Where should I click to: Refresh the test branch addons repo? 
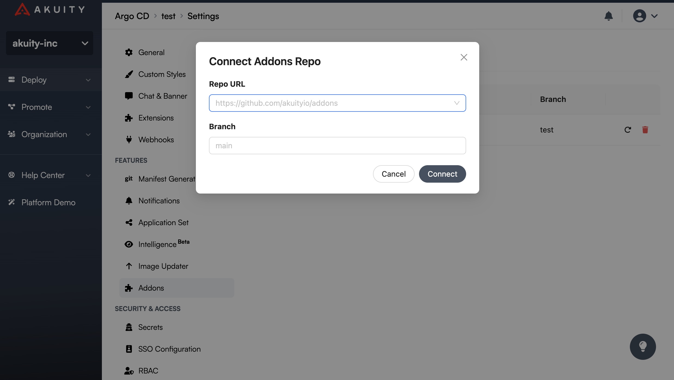(628, 130)
